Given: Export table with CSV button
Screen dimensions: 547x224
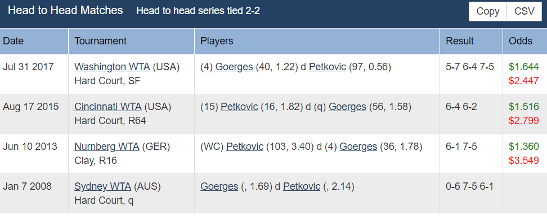Looking at the screenshot, I should 524,11.
